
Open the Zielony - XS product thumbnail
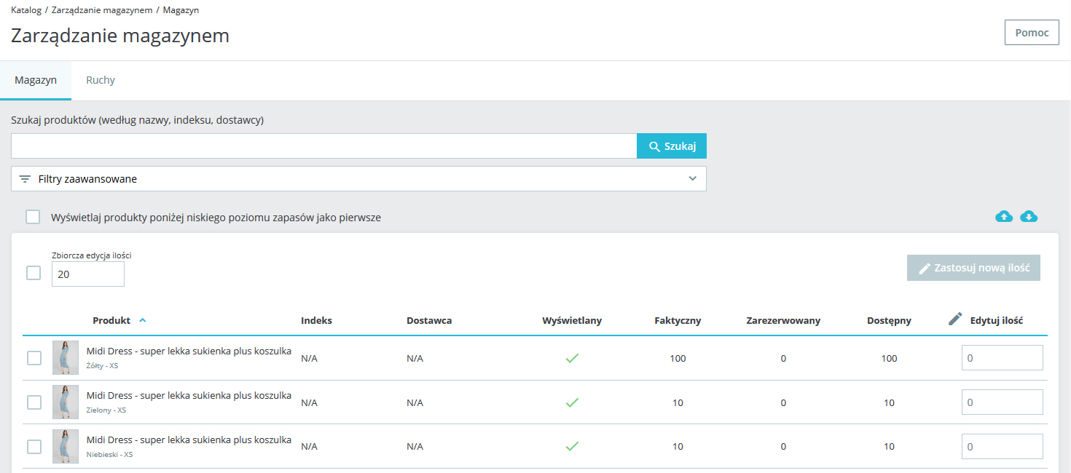[x=66, y=402]
